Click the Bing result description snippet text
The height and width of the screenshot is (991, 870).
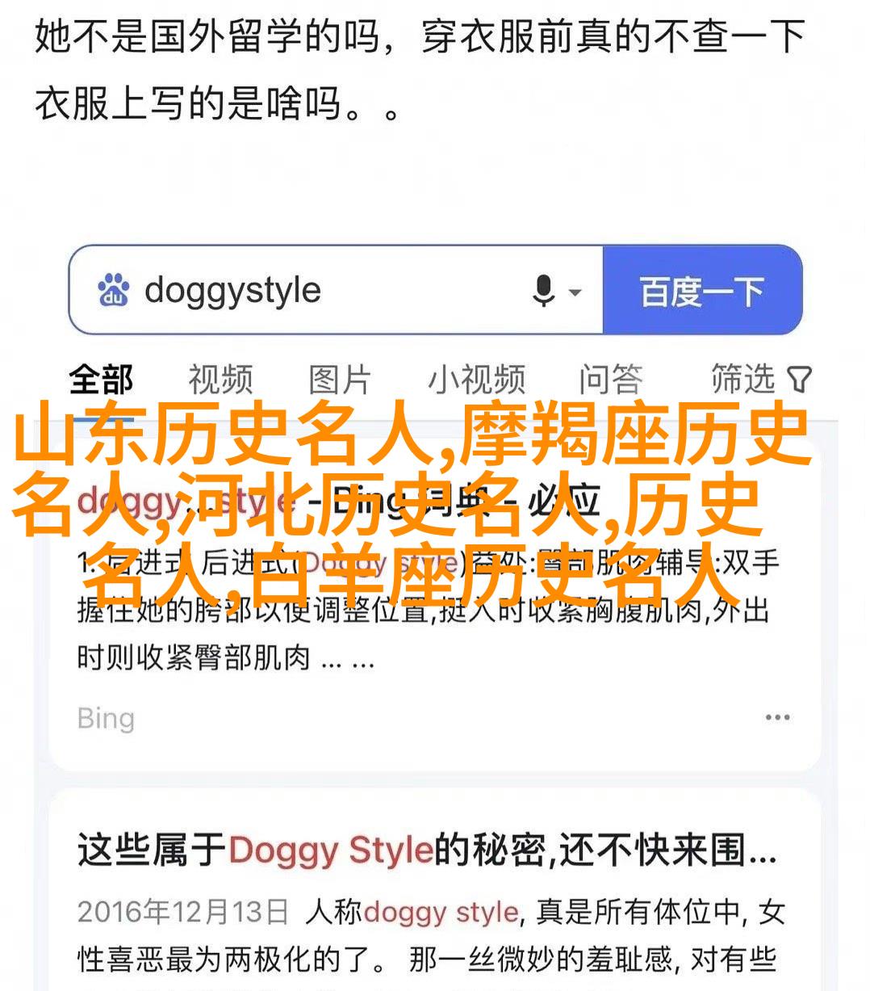click(428, 611)
